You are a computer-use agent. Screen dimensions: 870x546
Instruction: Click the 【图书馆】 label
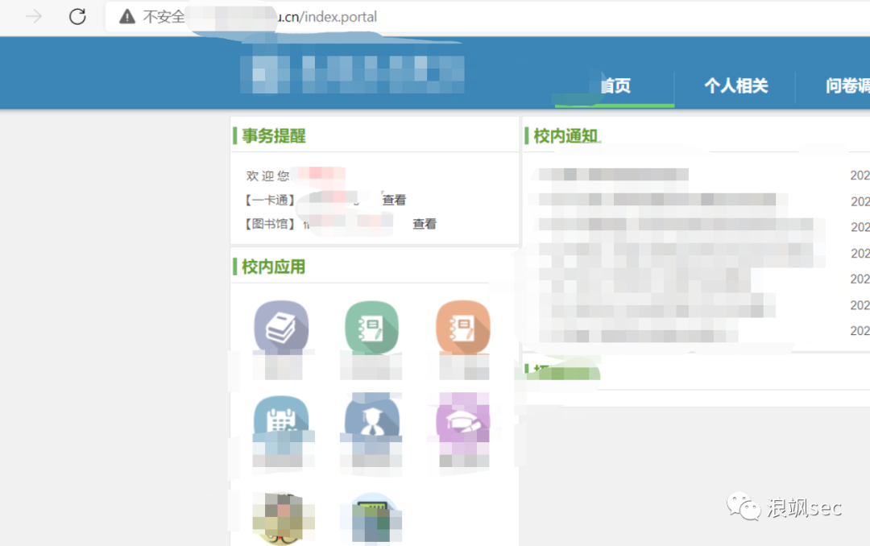(270, 224)
